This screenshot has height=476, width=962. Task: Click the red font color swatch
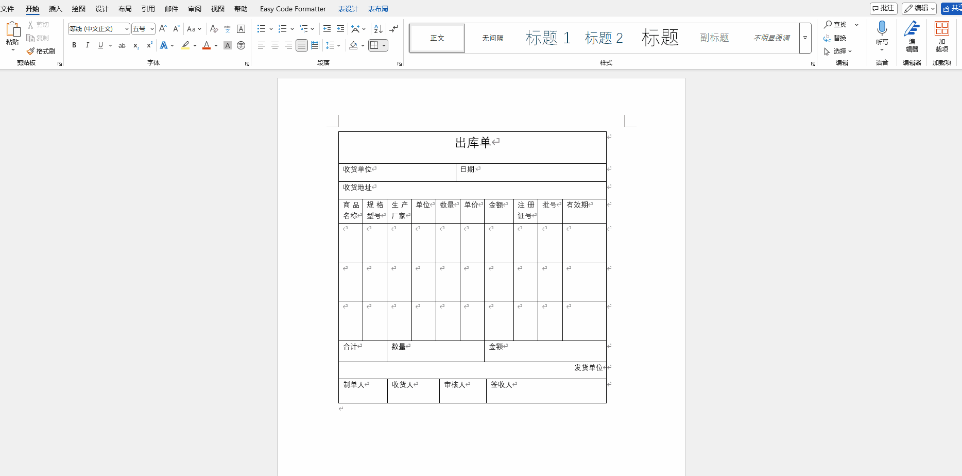207,45
